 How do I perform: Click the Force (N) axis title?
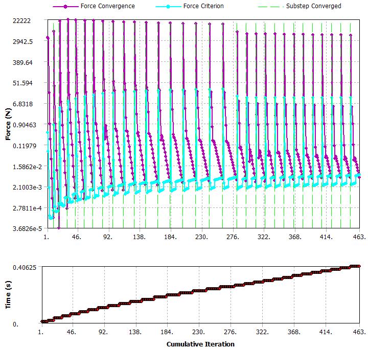click(8, 124)
